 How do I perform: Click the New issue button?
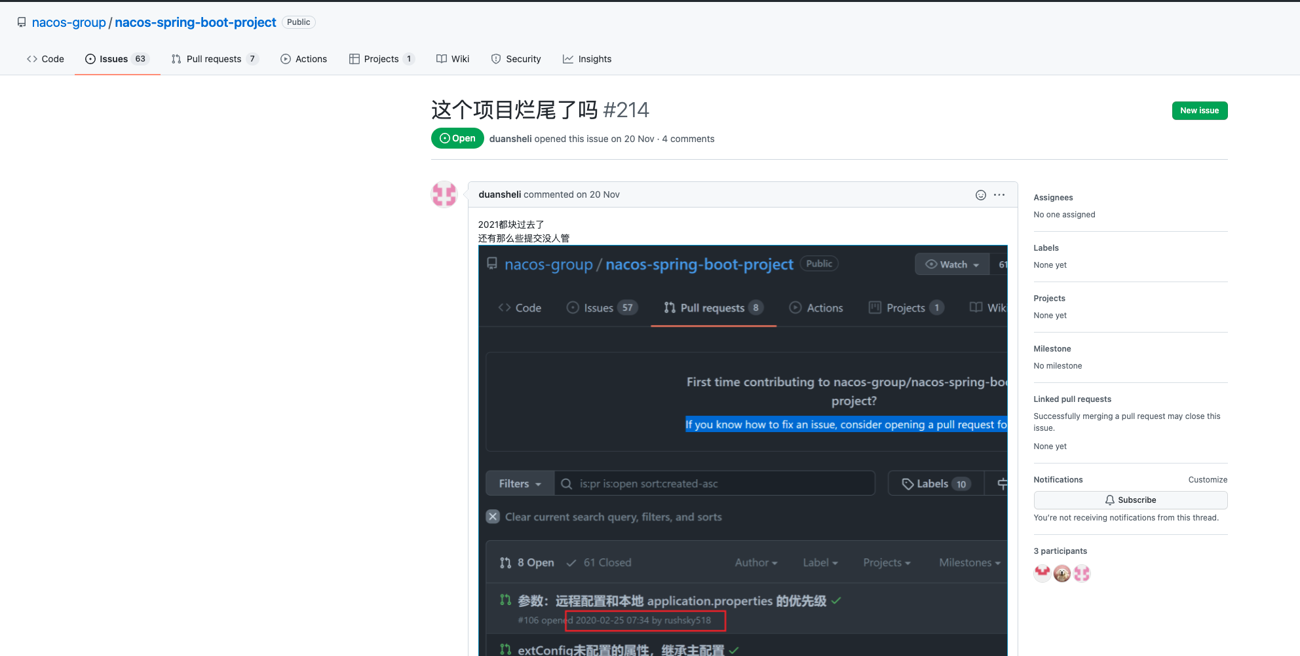[1199, 111]
